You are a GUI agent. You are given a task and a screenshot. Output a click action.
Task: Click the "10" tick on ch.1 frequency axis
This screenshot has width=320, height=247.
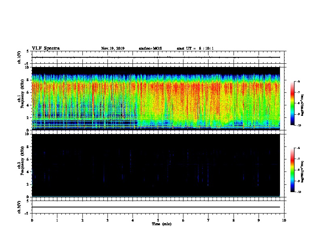[27, 67]
